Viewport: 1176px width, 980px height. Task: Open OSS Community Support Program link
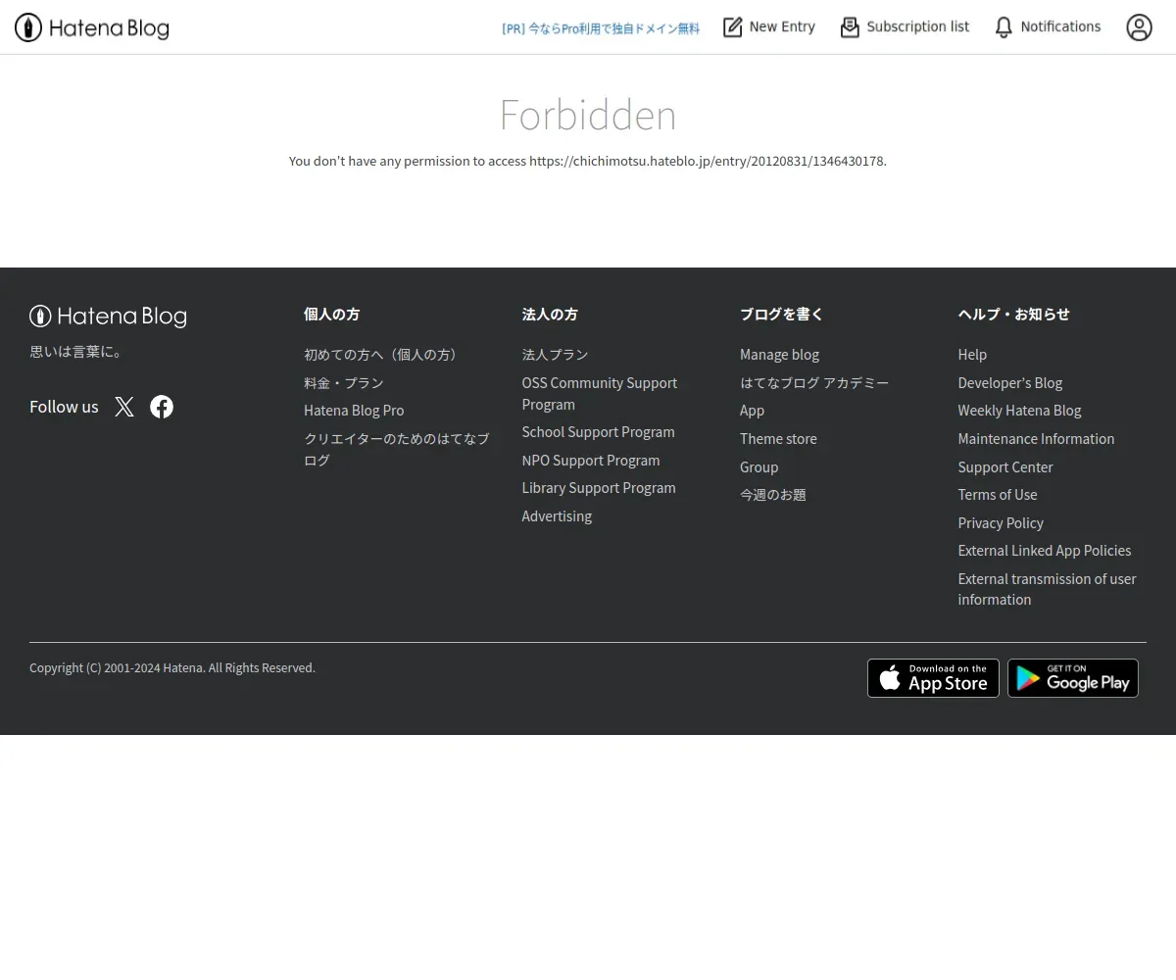pyautogui.click(x=600, y=393)
